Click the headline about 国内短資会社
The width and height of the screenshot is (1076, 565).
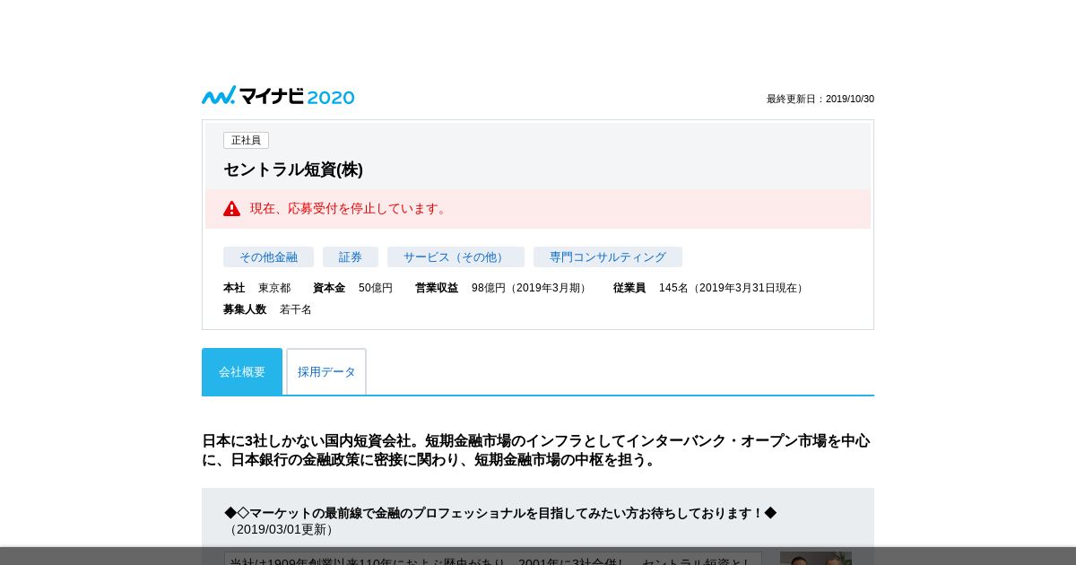536,450
